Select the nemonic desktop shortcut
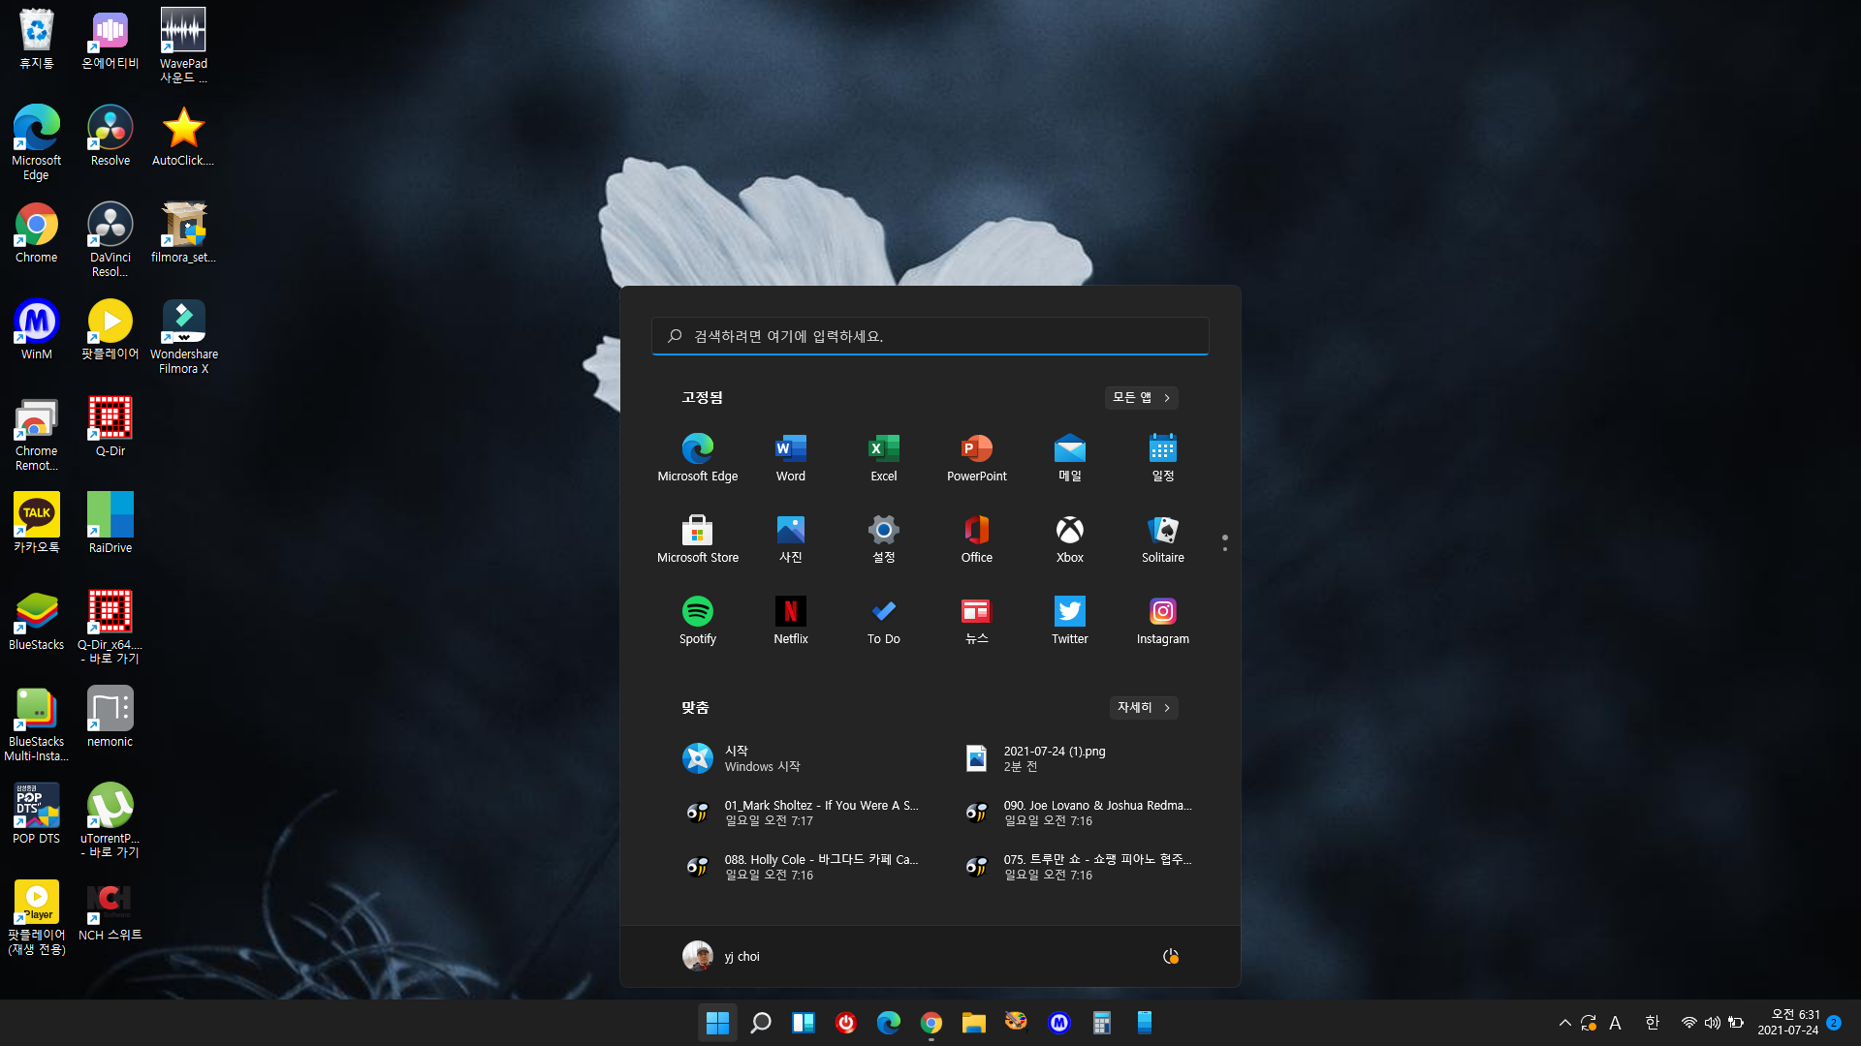The width and height of the screenshot is (1861, 1046). (x=110, y=717)
